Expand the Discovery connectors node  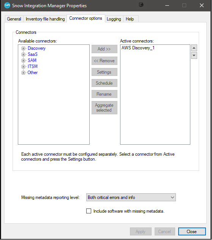coord(23,48)
